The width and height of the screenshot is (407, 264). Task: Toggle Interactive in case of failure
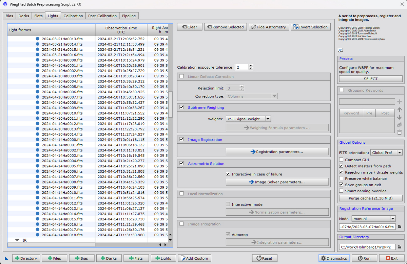[x=228, y=174]
